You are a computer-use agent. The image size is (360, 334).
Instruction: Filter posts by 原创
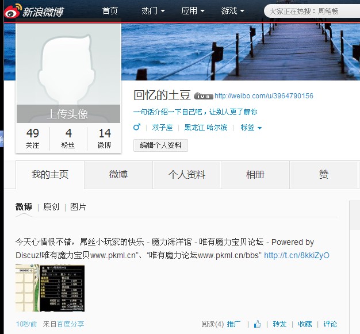click(x=51, y=207)
